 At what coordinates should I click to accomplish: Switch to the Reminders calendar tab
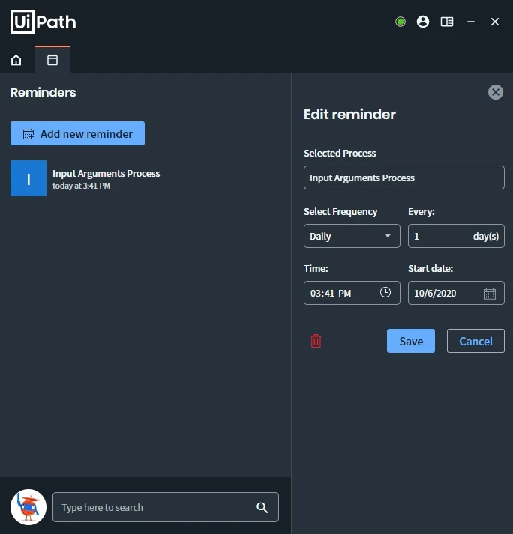[x=52, y=60]
